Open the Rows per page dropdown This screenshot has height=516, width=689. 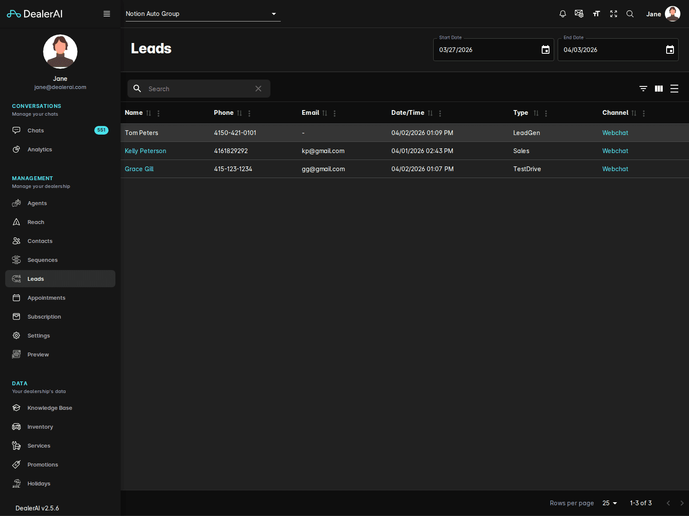click(x=609, y=503)
